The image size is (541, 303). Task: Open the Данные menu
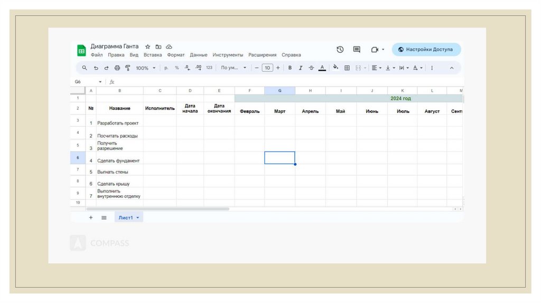click(199, 55)
